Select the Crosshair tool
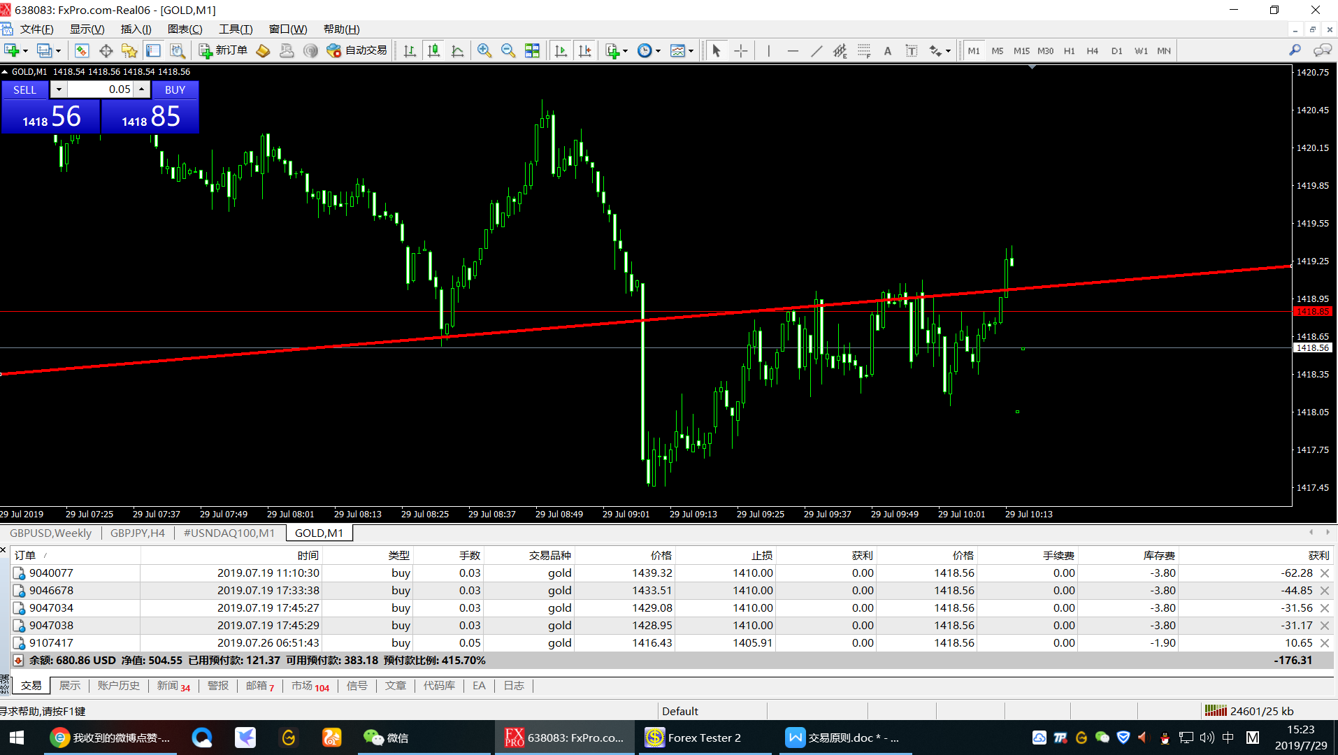 (740, 50)
